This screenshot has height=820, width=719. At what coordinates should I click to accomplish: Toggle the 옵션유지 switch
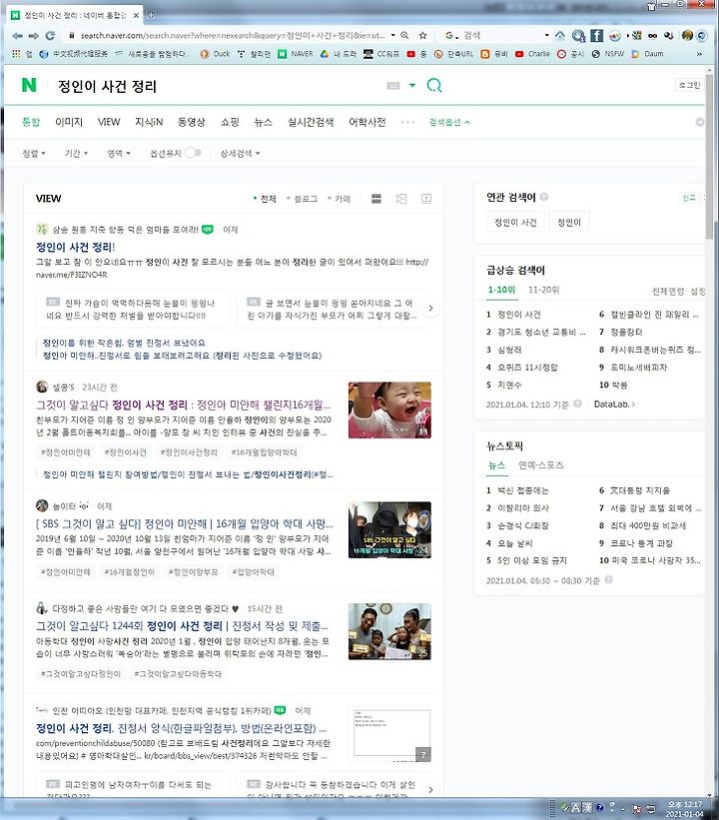[193, 153]
